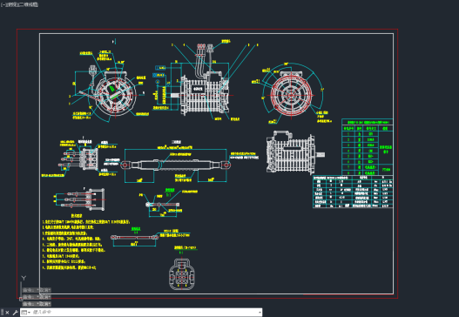Click the command line grip handle

pyautogui.click(x=2, y=313)
